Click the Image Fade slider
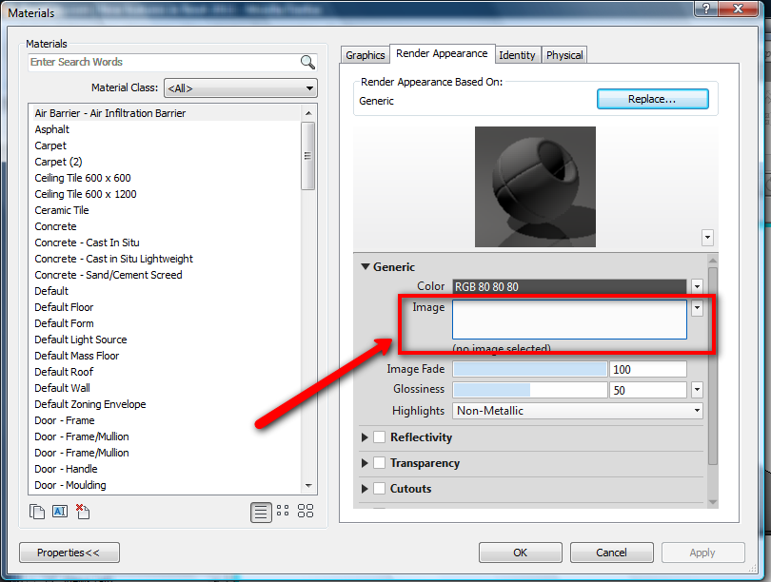The width and height of the screenshot is (771, 582). (529, 369)
